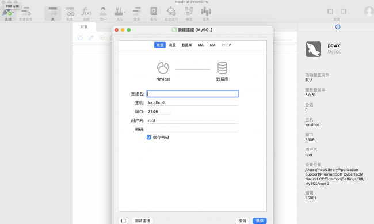Uncheck the 保存密码 checkbox
The height and width of the screenshot is (224, 374).
(x=149, y=138)
